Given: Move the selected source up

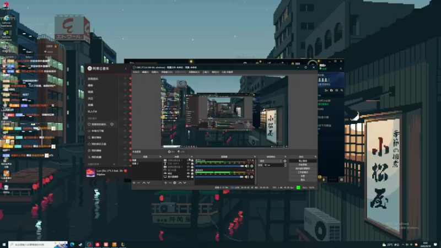Looking at the screenshot, I should click(x=180, y=183).
